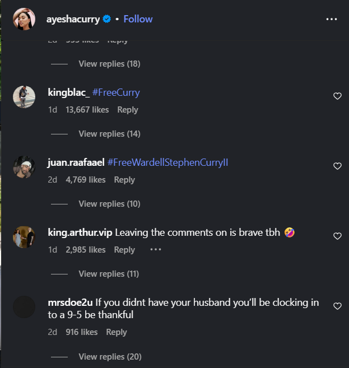Click mrsdoe2u profile avatar

click(x=24, y=307)
